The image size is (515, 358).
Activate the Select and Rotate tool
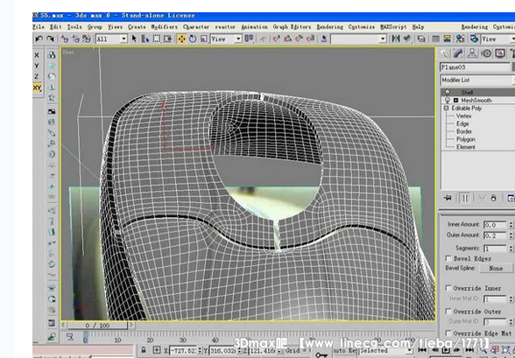[193, 39]
